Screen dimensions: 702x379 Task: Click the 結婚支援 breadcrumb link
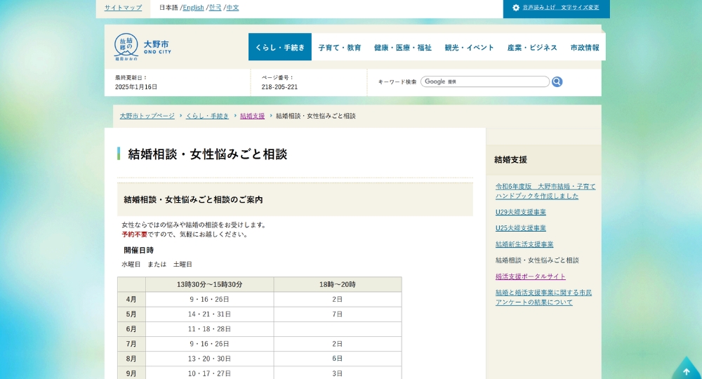click(x=252, y=116)
